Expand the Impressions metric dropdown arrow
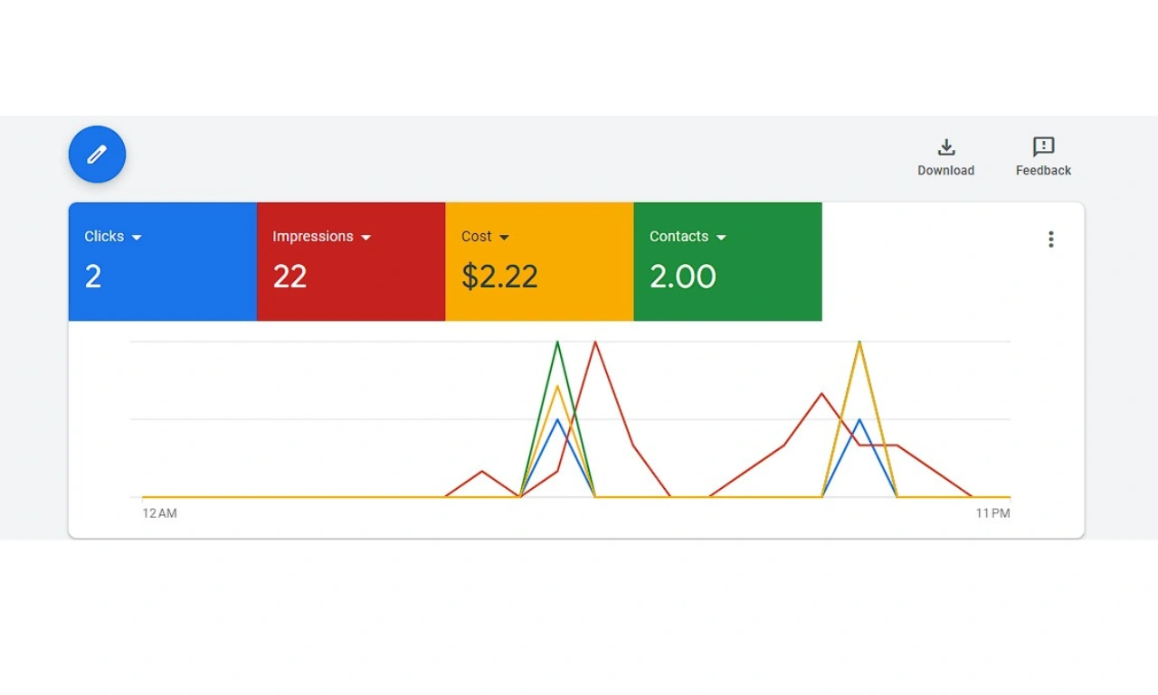Viewport: 1158px width, 695px height. (x=366, y=238)
